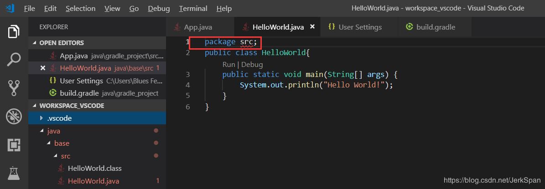Viewport: 545px width, 189px height.
Task: Switch to the App.java tab
Action: click(200, 27)
